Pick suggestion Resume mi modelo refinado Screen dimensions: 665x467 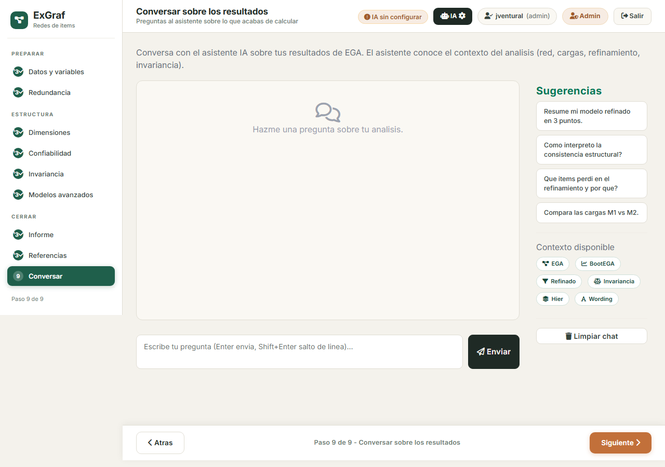(x=592, y=116)
